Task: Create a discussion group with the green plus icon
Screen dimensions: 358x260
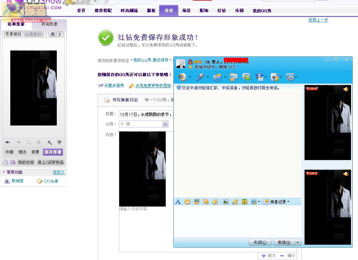Action: click(246, 77)
